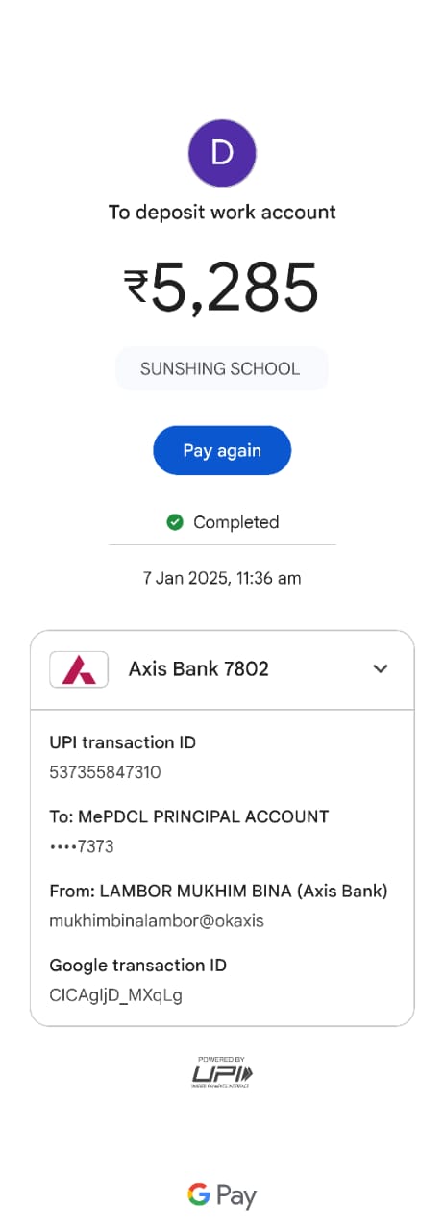
Task: Click the UPI transaction ID number 537355847310
Action: [105, 772]
